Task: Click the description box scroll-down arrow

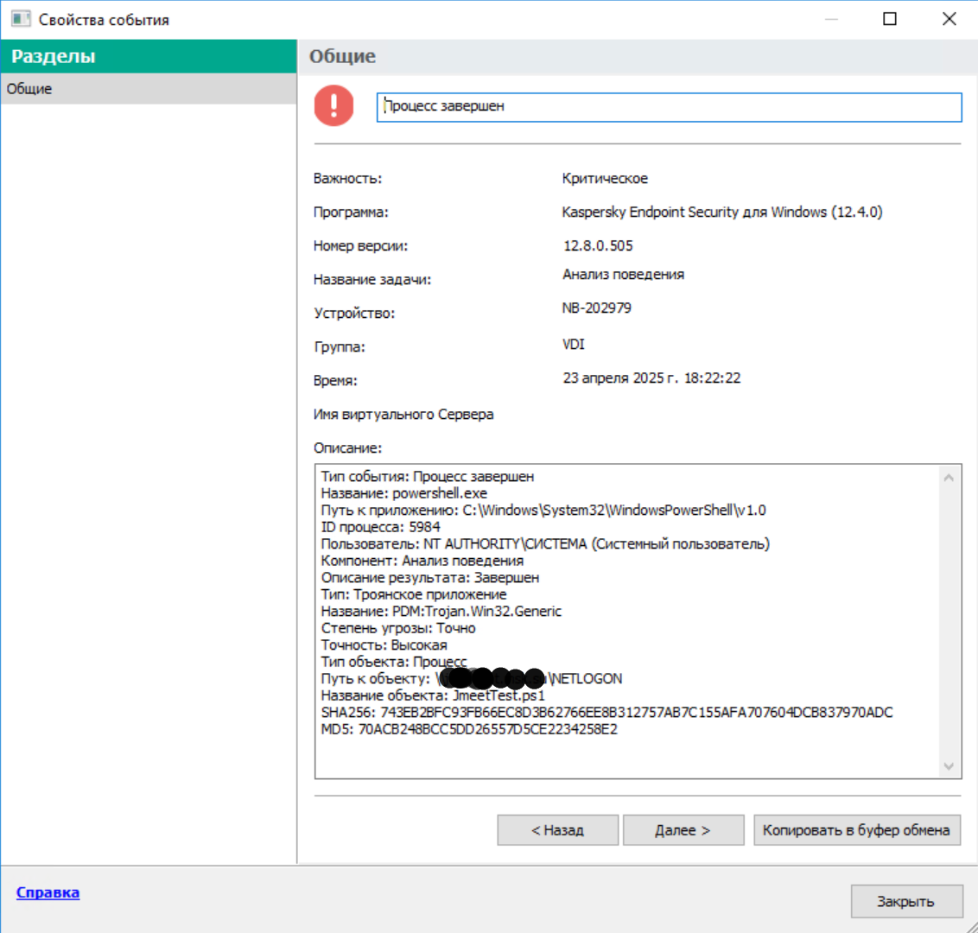Action: pyautogui.click(x=949, y=766)
